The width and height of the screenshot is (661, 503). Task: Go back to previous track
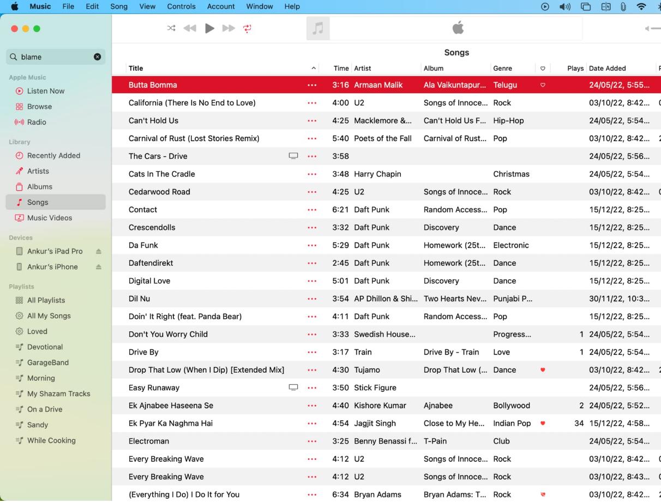[x=190, y=28]
